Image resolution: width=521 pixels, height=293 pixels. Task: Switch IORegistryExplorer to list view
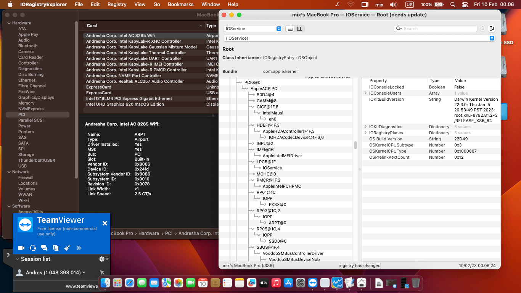pos(290,29)
